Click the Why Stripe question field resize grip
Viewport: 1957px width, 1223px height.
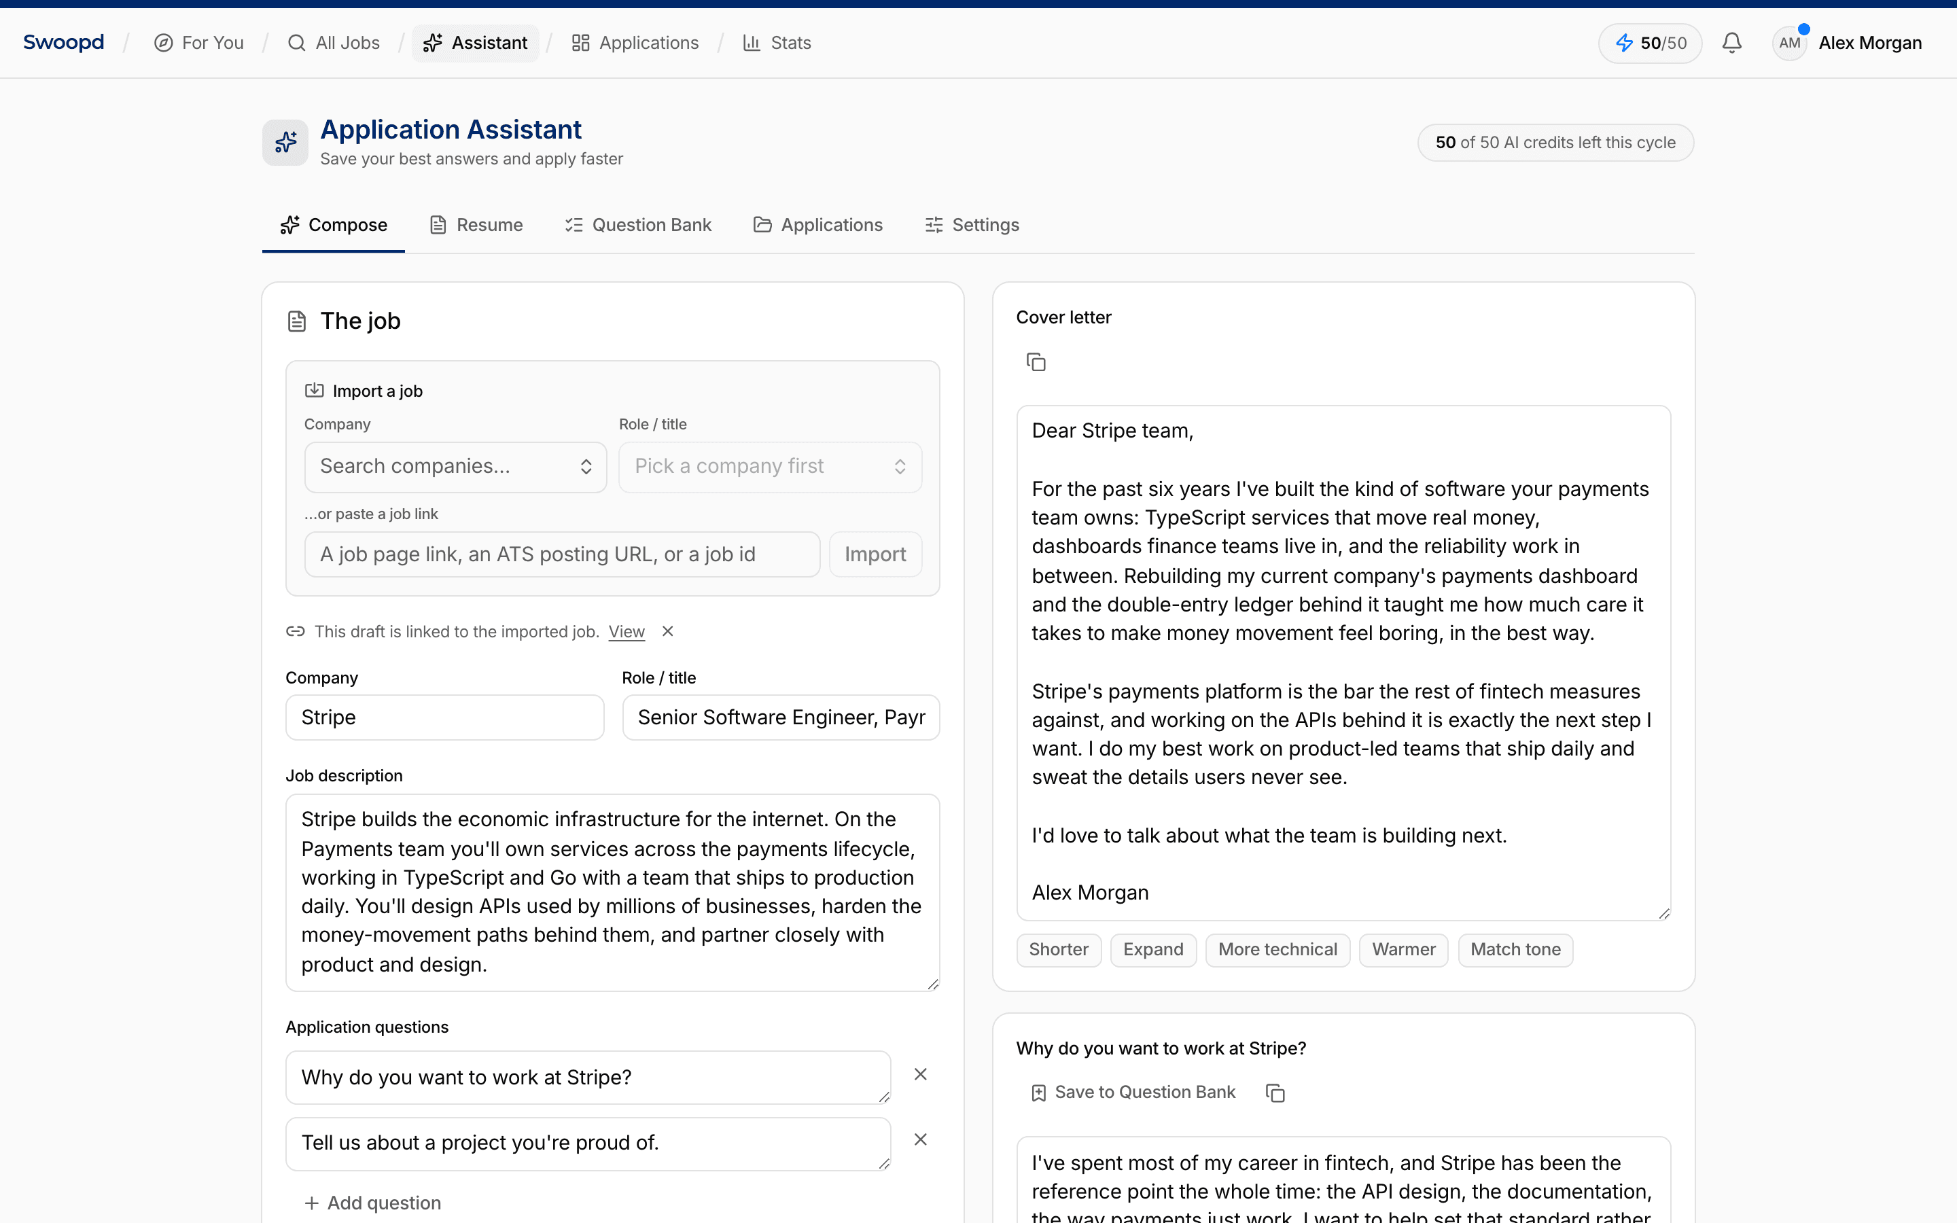click(884, 1096)
